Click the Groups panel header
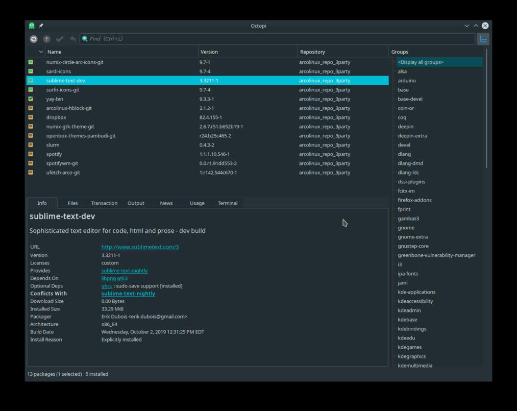 click(400, 52)
